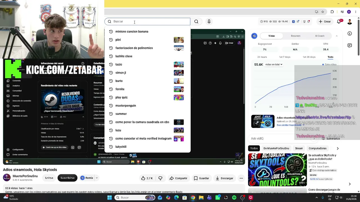360x202 pixels.
Task: Select 'factorizacion de polinomios' suggestion
Action: (x=147, y=48)
